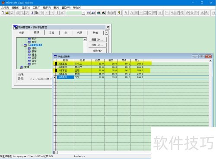Select the Label 'A' tool icon

131,13
